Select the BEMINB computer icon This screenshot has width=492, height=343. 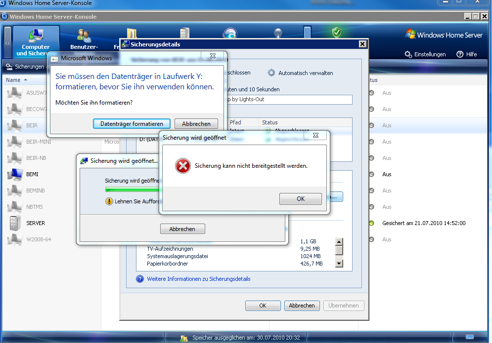pos(15,191)
